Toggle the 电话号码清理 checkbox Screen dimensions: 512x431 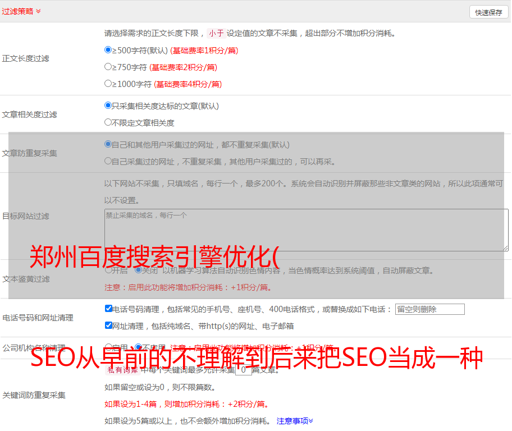(x=109, y=309)
